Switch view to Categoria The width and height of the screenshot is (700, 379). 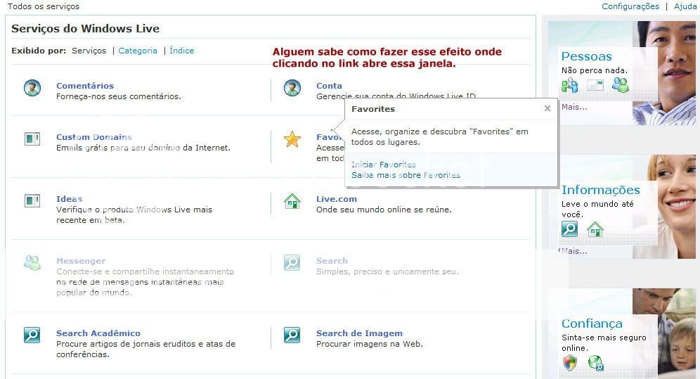(138, 51)
